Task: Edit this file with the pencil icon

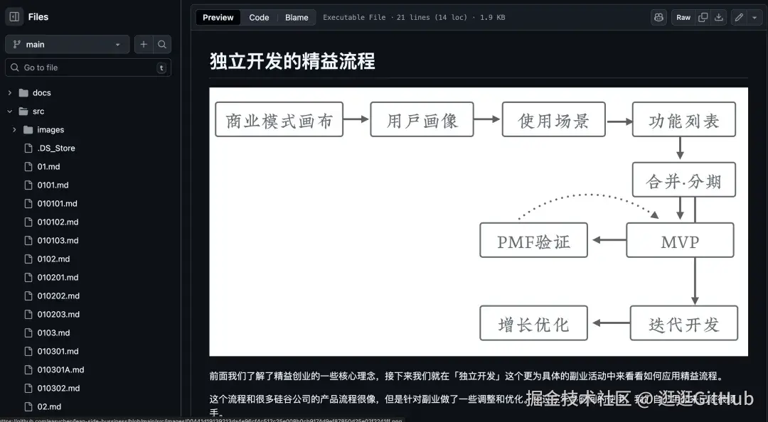Action: coord(737,16)
